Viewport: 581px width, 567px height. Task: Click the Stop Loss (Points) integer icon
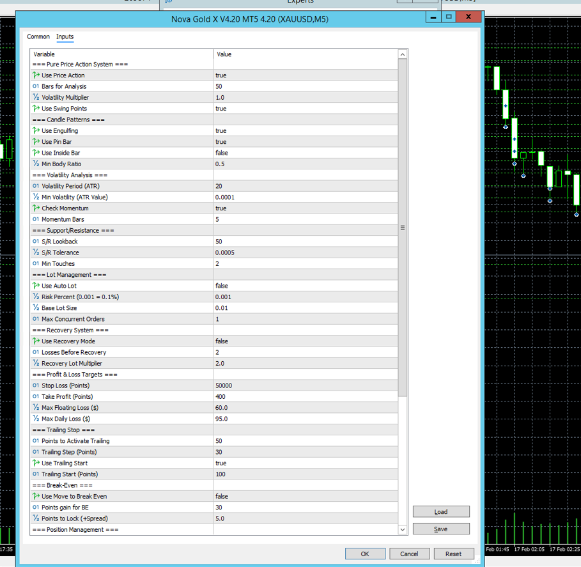[x=36, y=385]
